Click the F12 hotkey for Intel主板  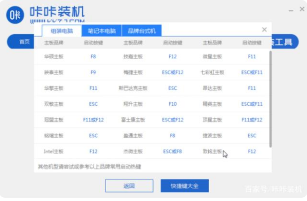click(93, 151)
